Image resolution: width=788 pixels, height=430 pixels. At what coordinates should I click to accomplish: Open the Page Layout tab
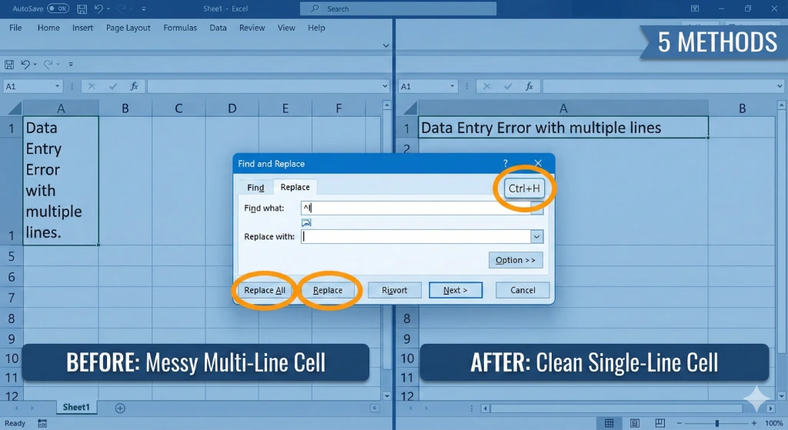point(129,28)
